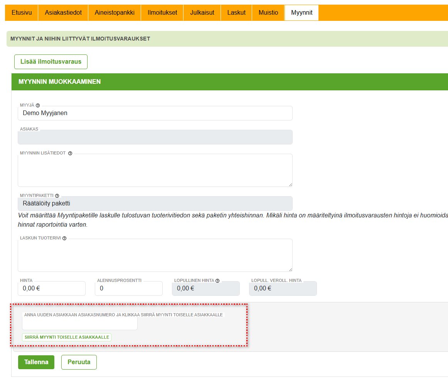This screenshot has width=448, height=380.
Task: Focus the new customer number input field
Action: click(80, 324)
